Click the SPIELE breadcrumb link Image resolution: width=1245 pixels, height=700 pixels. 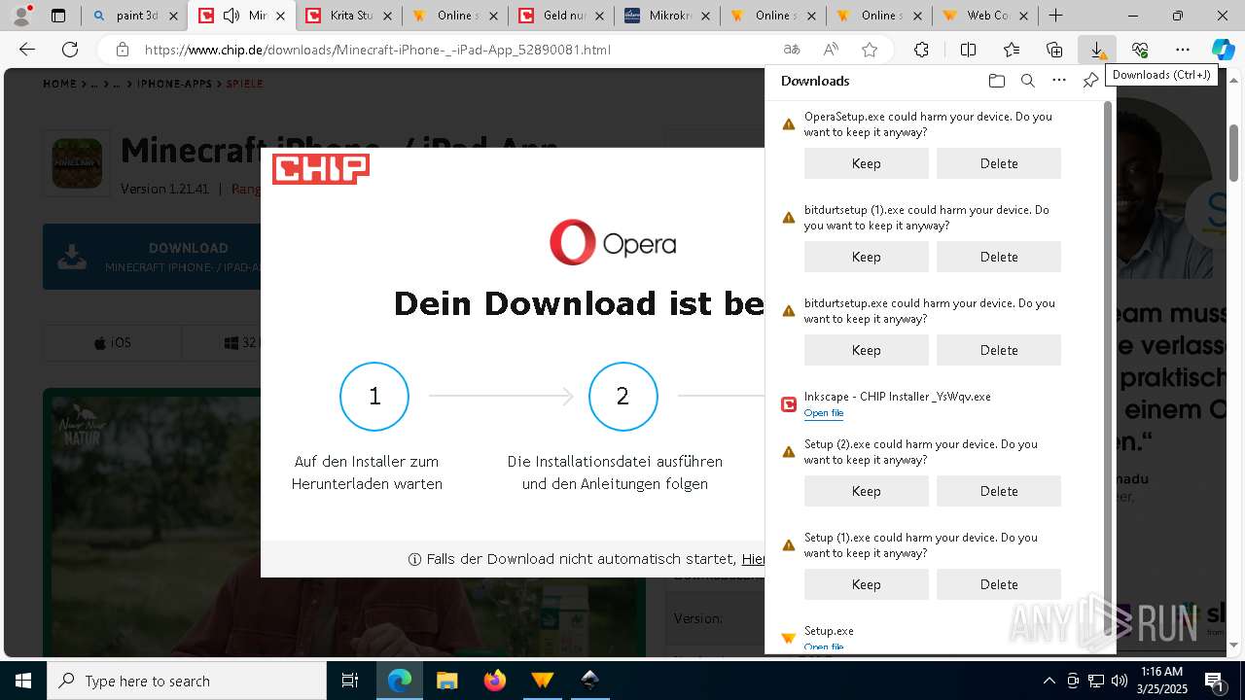pos(245,84)
